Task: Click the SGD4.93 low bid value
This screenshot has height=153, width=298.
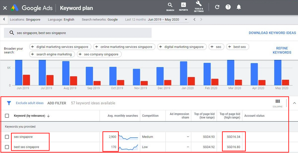Action: (209, 137)
